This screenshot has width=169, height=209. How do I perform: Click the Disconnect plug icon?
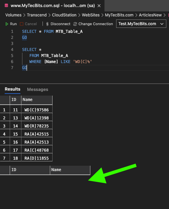47,24
